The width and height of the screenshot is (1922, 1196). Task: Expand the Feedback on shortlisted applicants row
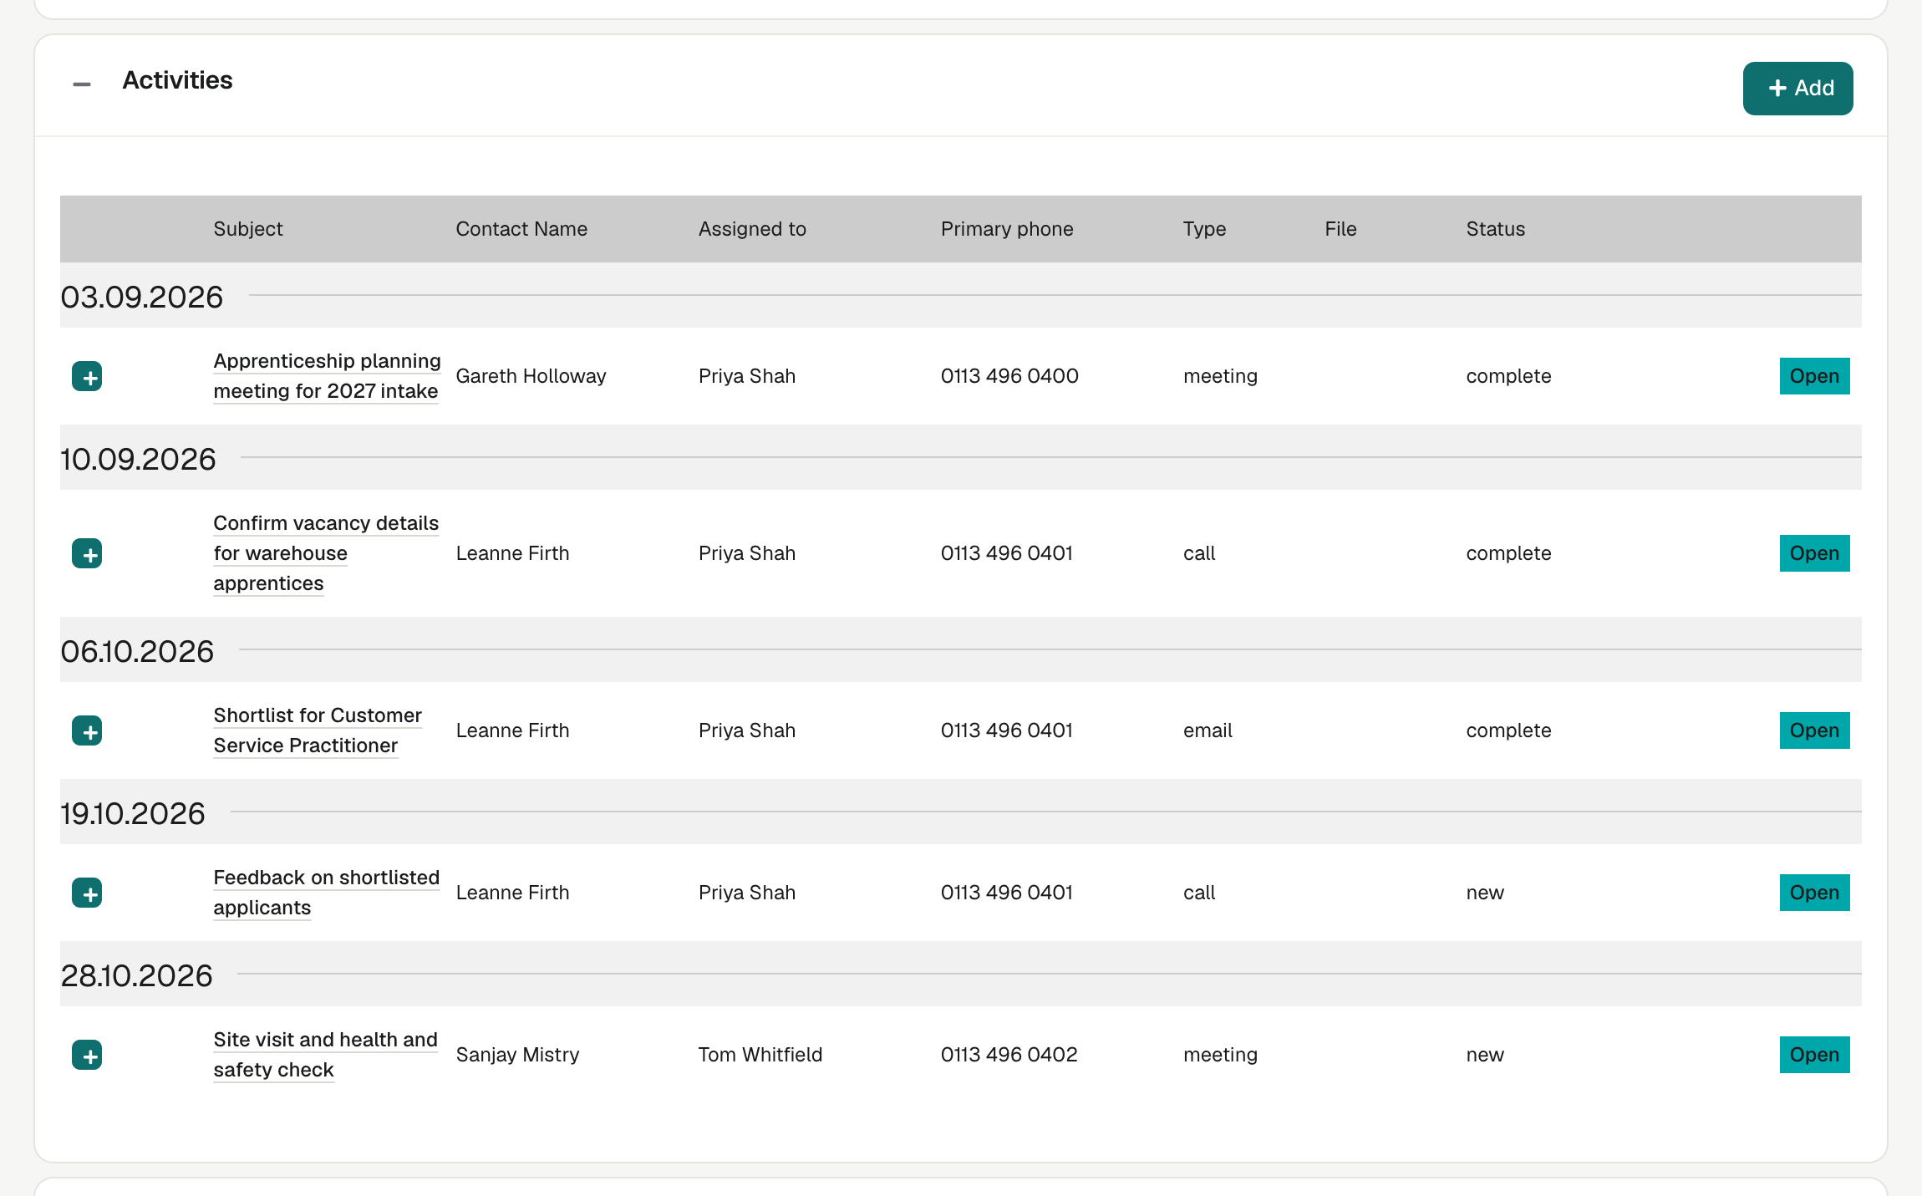[87, 893]
